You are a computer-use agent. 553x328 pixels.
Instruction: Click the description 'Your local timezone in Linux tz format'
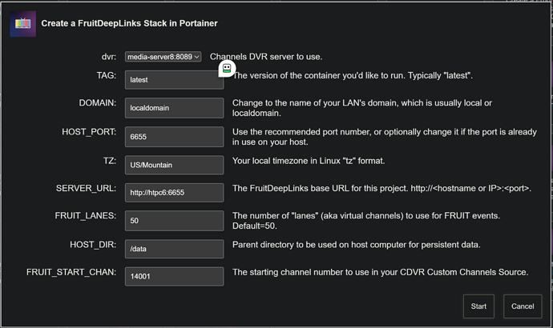[x=309, y=161]
